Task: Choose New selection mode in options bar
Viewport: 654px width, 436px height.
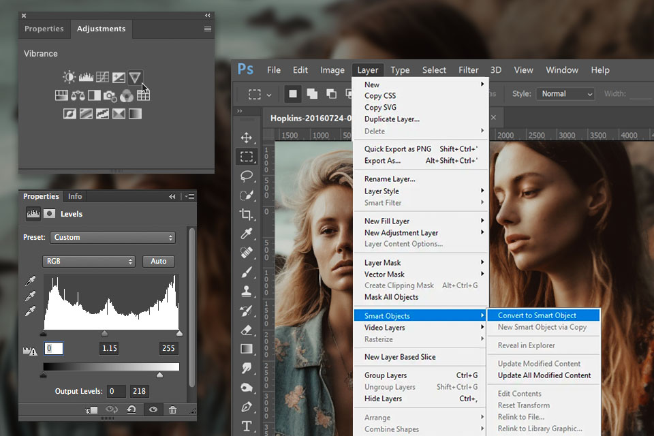Action: point(293,94)
